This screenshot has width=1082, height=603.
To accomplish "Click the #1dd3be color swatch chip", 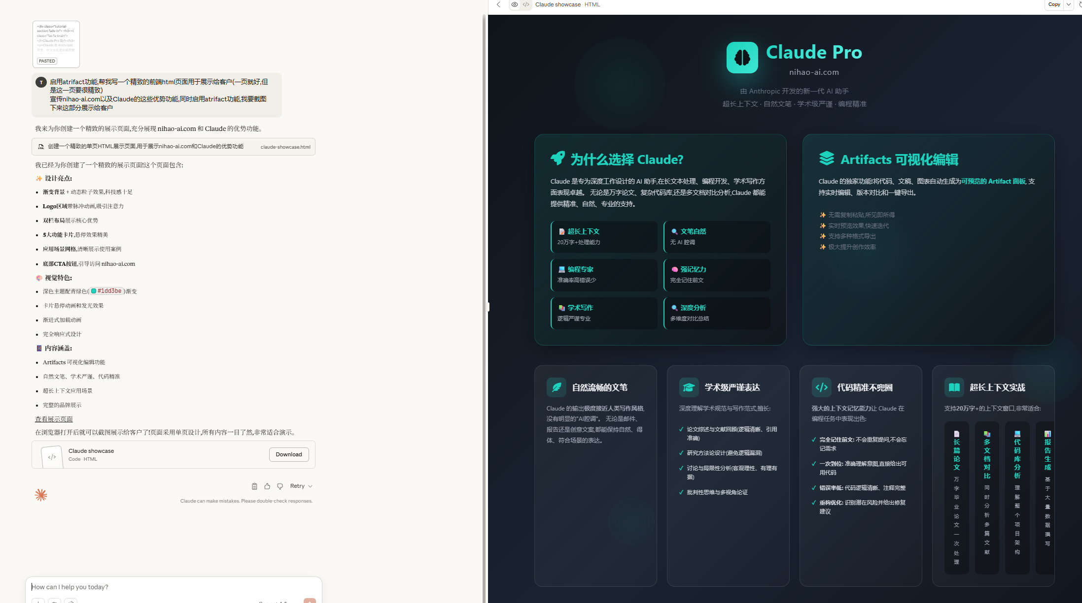I will click(106, 291).
